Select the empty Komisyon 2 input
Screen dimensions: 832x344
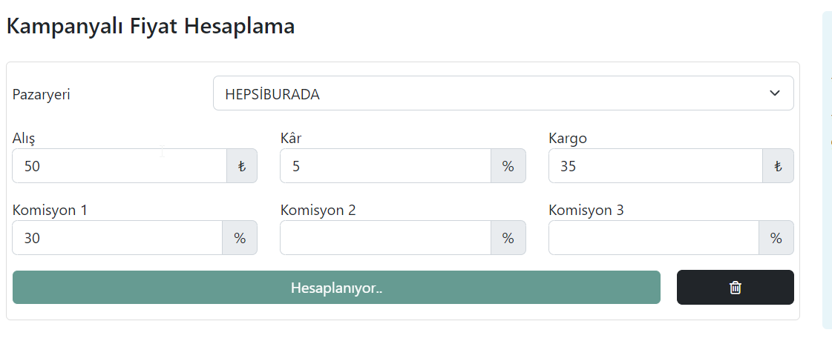386,238
